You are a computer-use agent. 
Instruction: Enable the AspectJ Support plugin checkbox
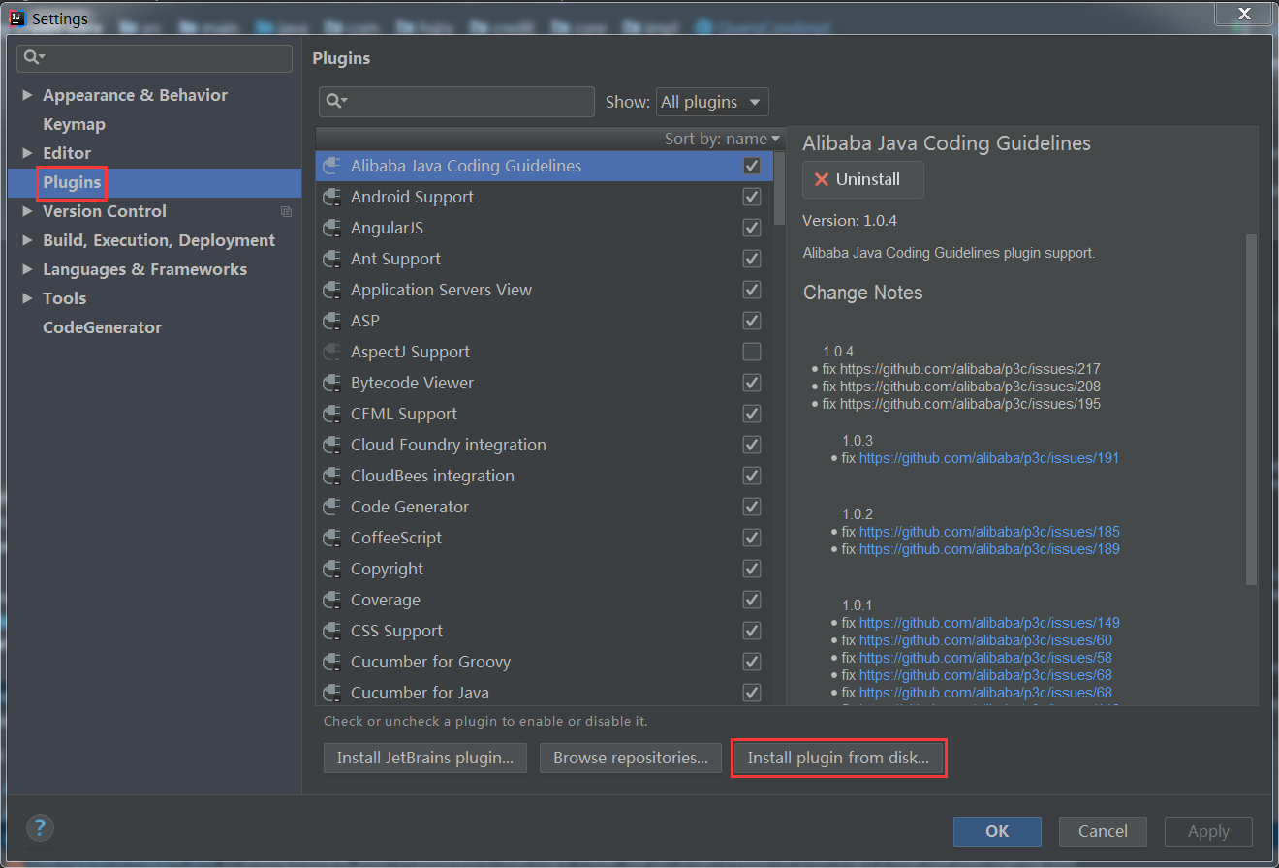751,352
